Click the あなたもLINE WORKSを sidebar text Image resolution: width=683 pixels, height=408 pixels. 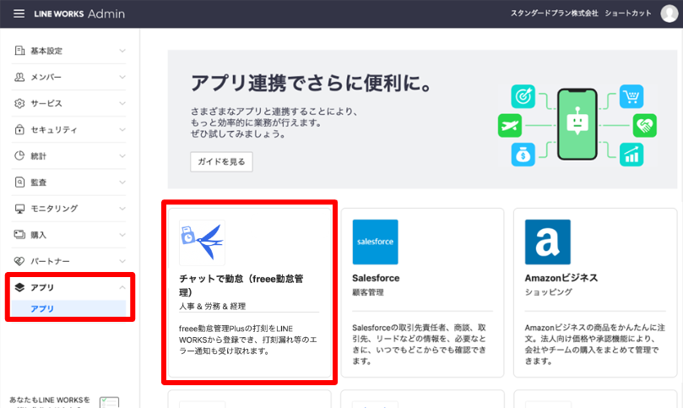tap(50, 400)
